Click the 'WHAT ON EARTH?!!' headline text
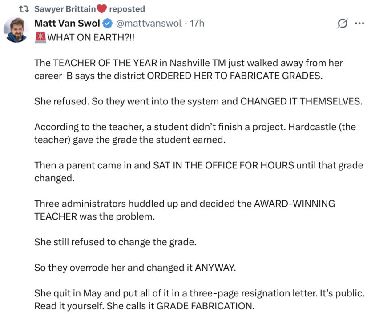 [x=91, y=37]
